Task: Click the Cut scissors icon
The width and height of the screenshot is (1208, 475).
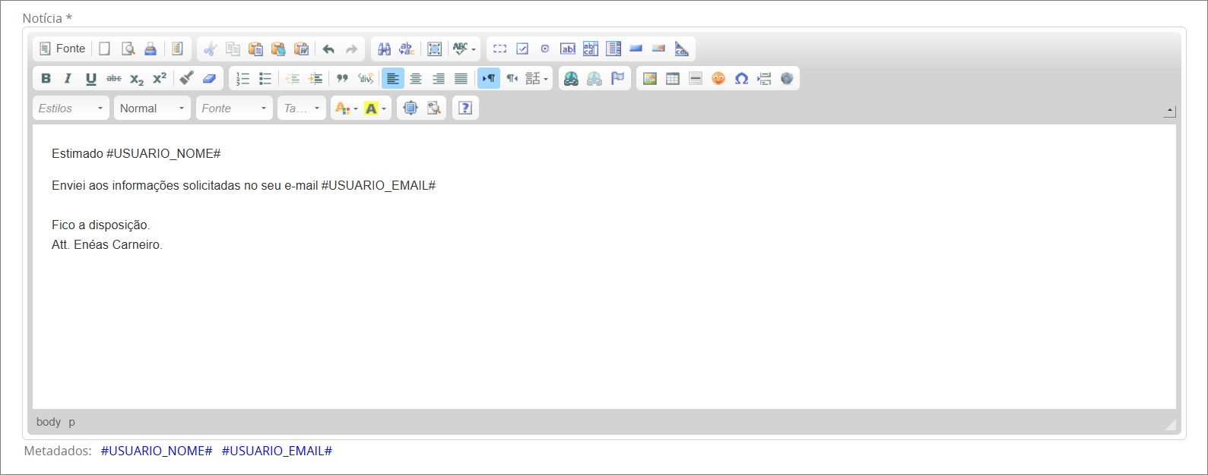Action: click(x=211, y=49)
